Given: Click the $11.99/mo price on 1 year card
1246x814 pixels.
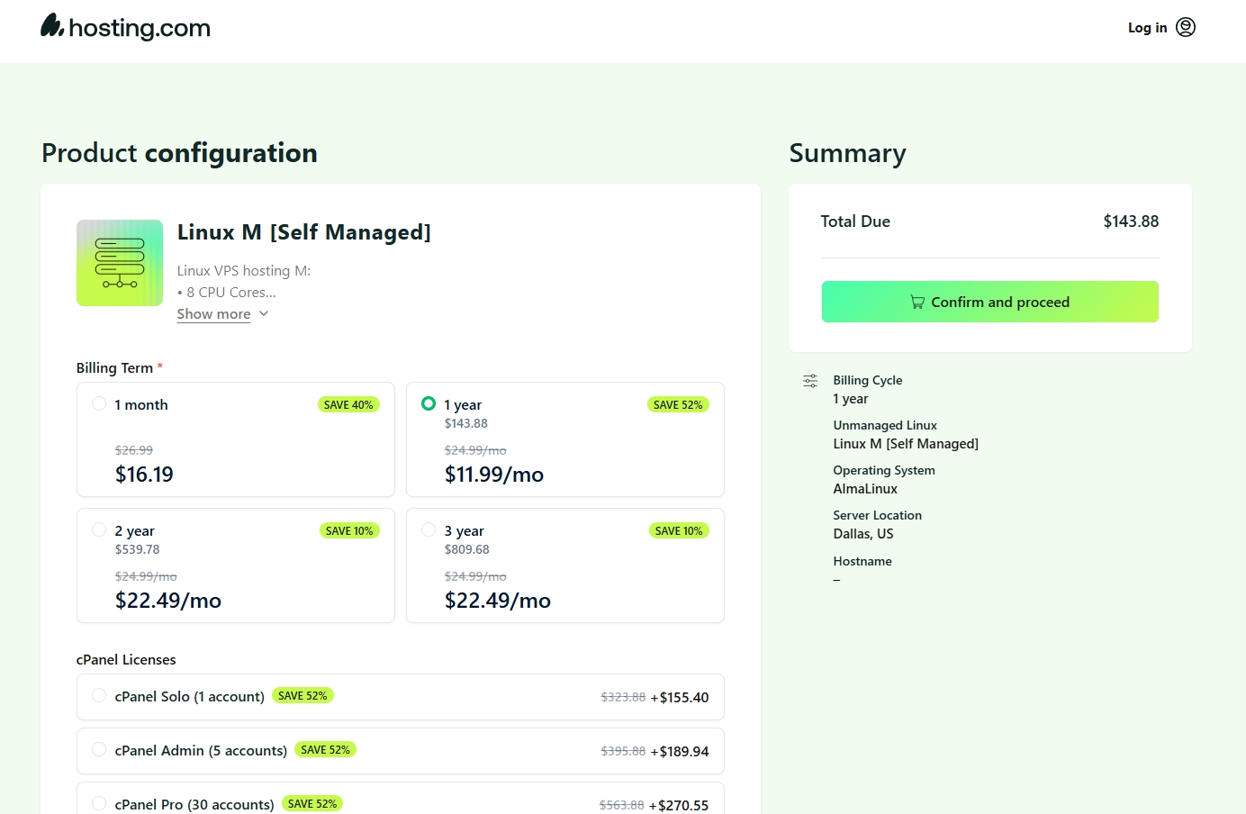Looking at the screenshot, I should coord(494,475).
